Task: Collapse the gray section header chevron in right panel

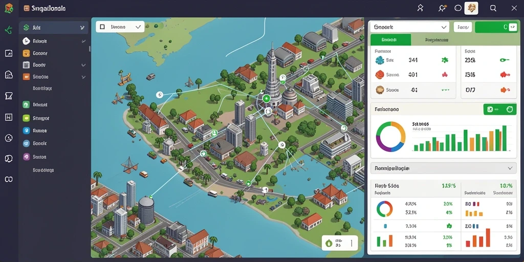Action: tap(510, 168)
